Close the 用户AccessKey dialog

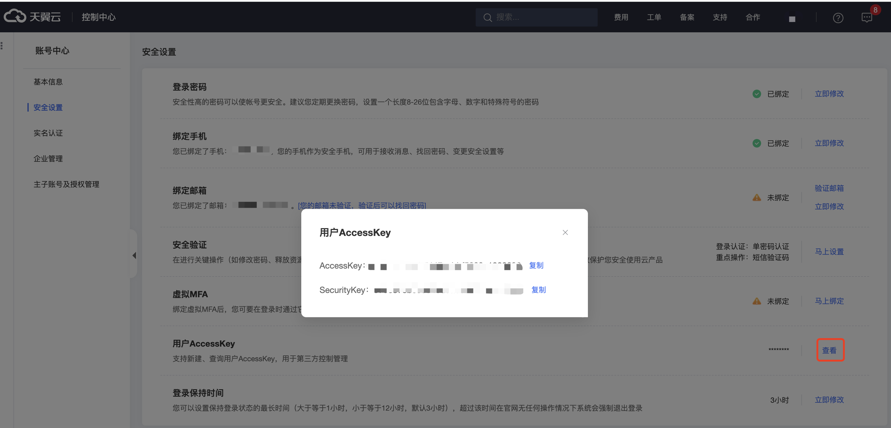(565, 232)
